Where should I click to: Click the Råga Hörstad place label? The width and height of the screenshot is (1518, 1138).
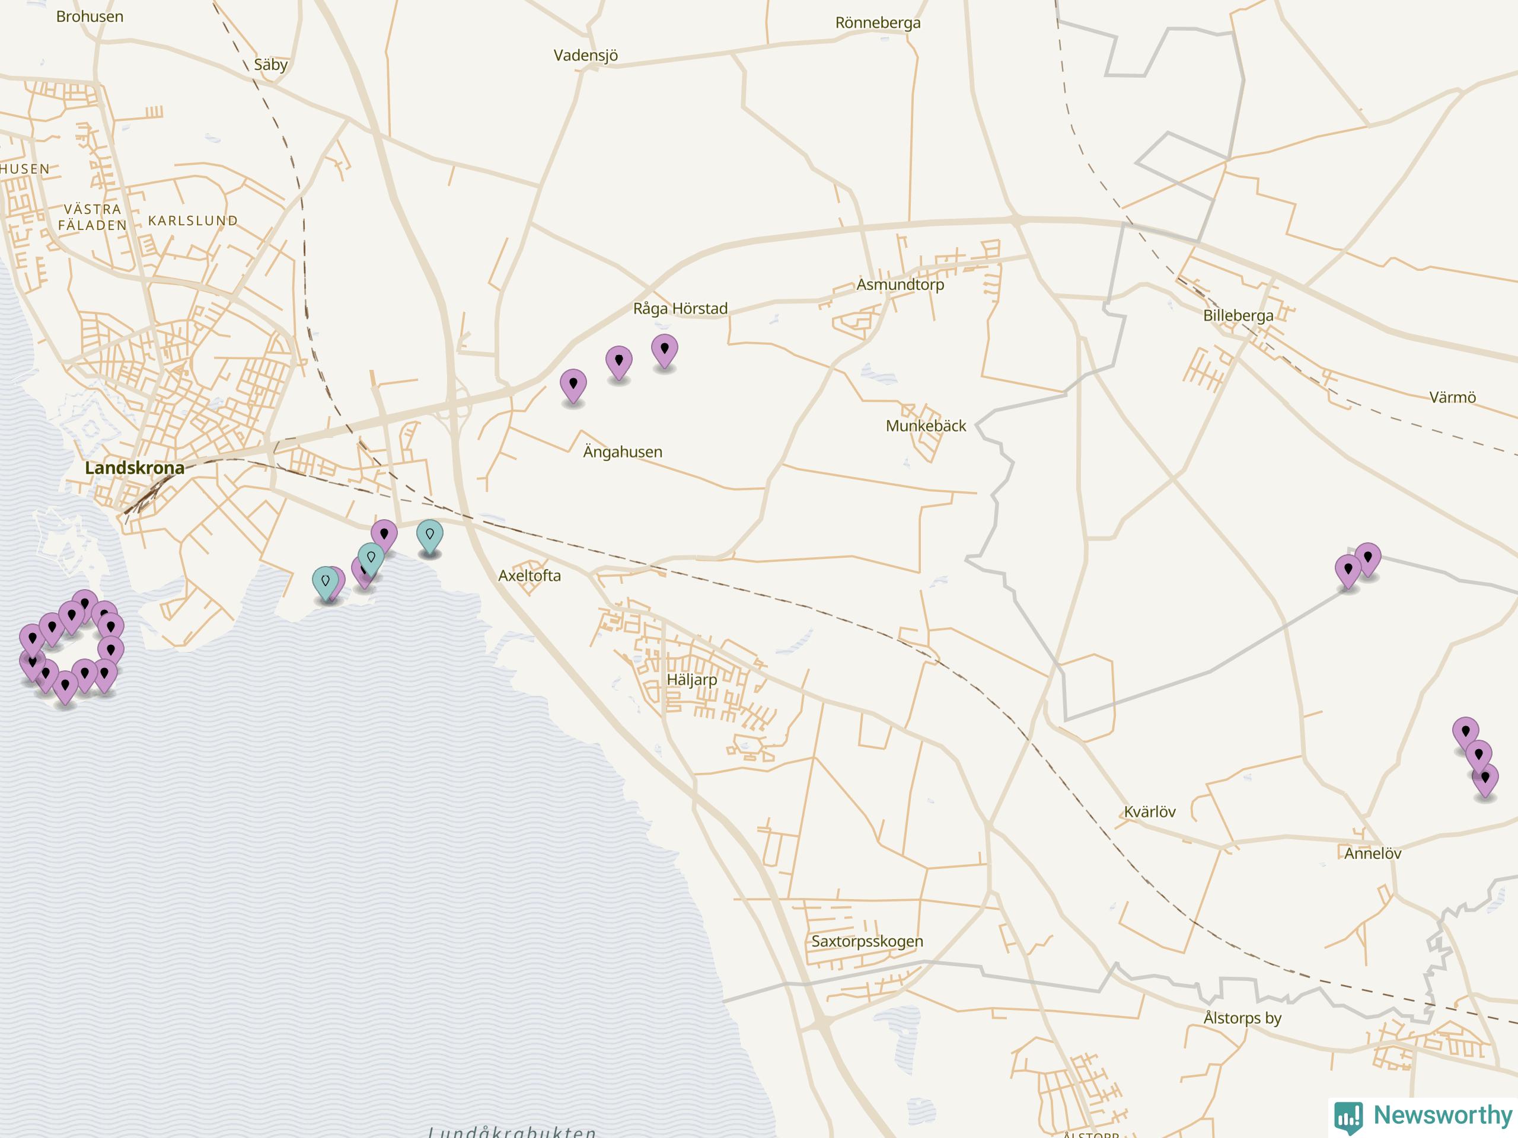click(x=680, y=309)
